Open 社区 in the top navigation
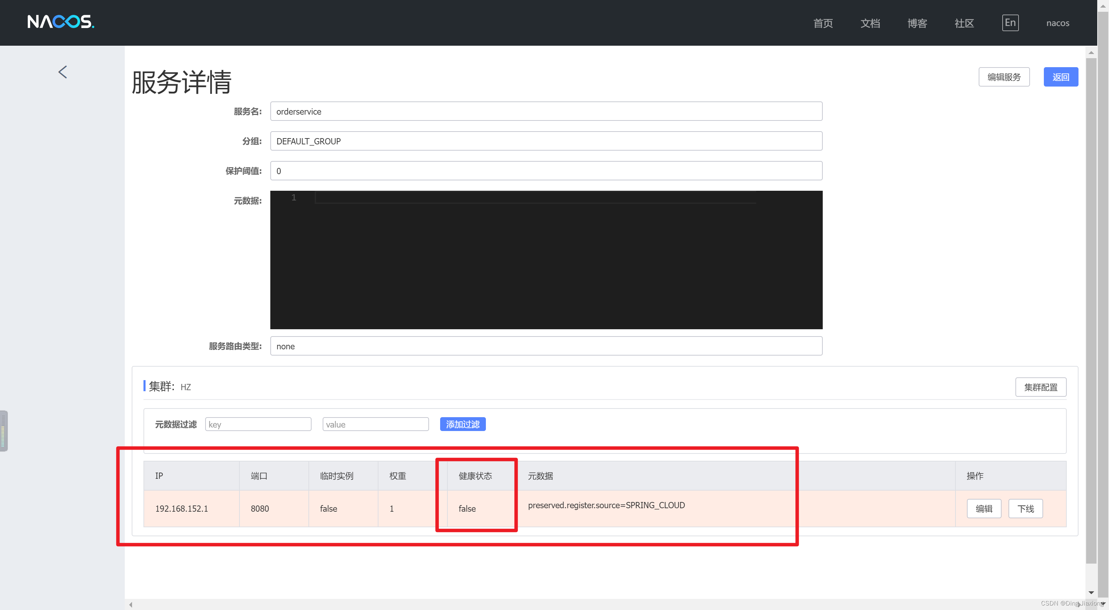 click(964, 23)
